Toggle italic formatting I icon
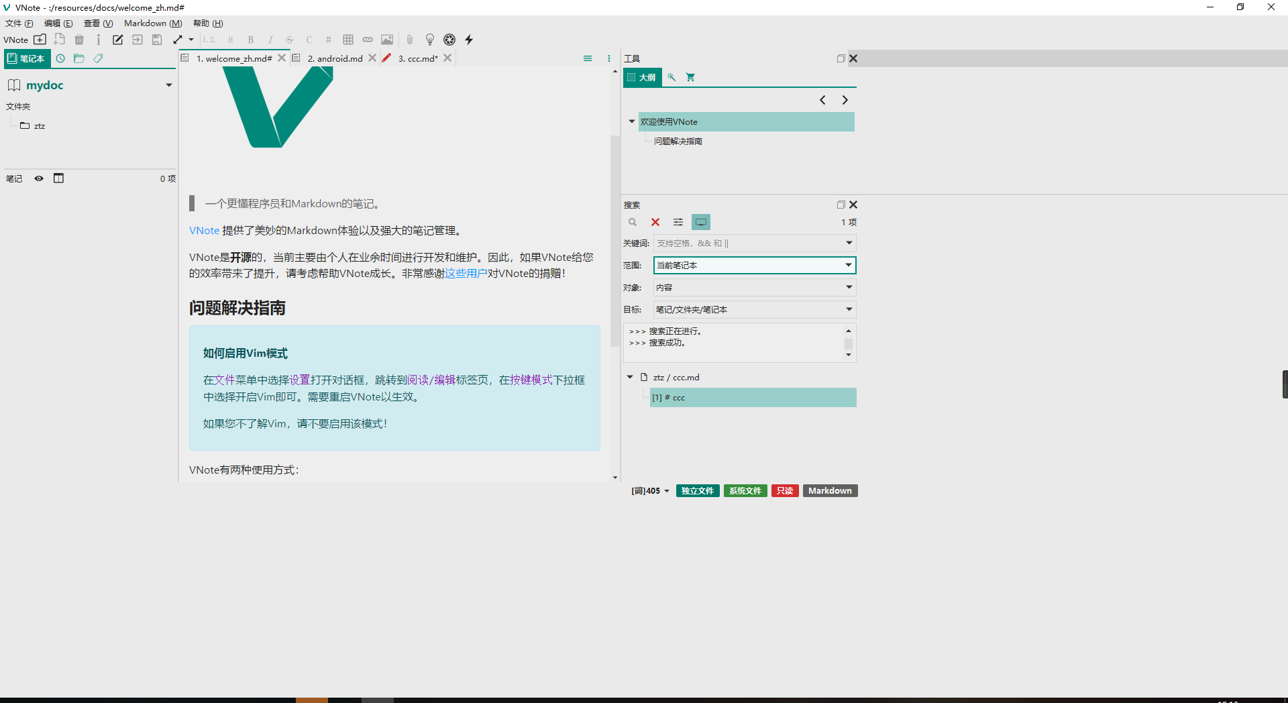This screenshot has width=1288, height=703. pyautogui.click(x=270, y=40)
